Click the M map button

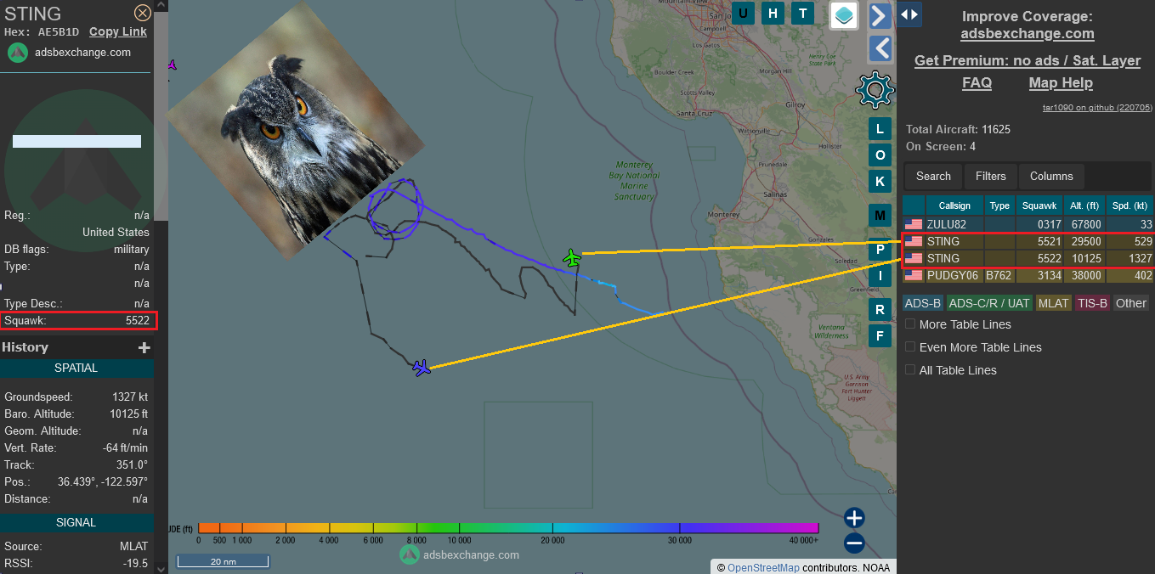pyautogui.click(x=880, y=216)
